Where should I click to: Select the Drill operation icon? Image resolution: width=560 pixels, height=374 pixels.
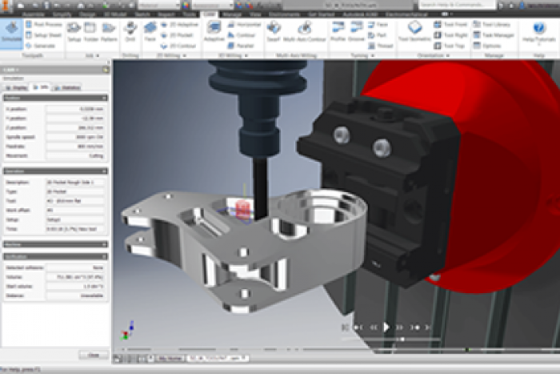130,30
